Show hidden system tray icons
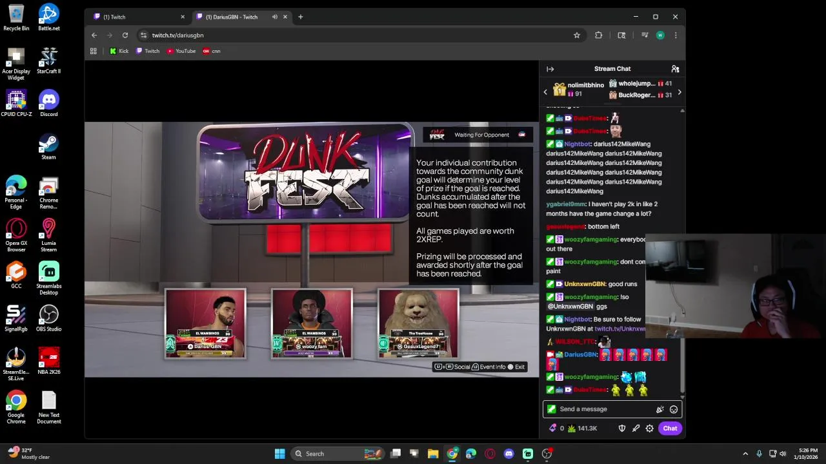 click(x=745, y=454)
